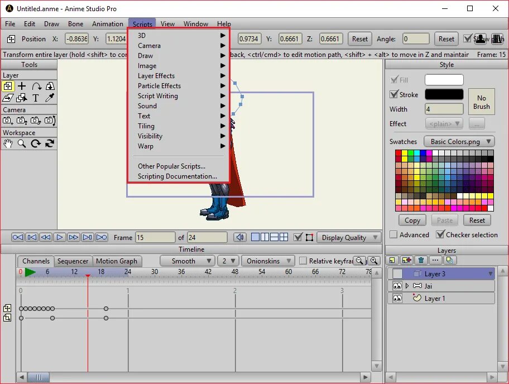Toggle visibility of Jai layer
Viewport: 509px width, 384px height.
(397, 286)
